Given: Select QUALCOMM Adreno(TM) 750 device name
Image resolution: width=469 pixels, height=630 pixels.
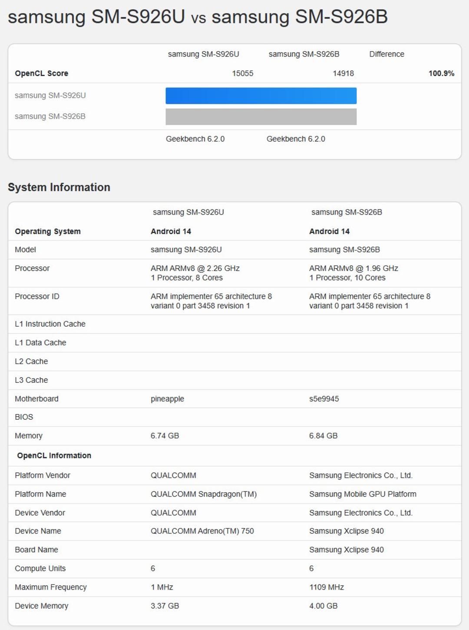Looking at the screenshot, I should [202, 531].
